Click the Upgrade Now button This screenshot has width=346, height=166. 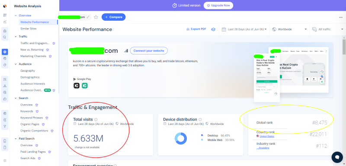[x=218, y=6]
